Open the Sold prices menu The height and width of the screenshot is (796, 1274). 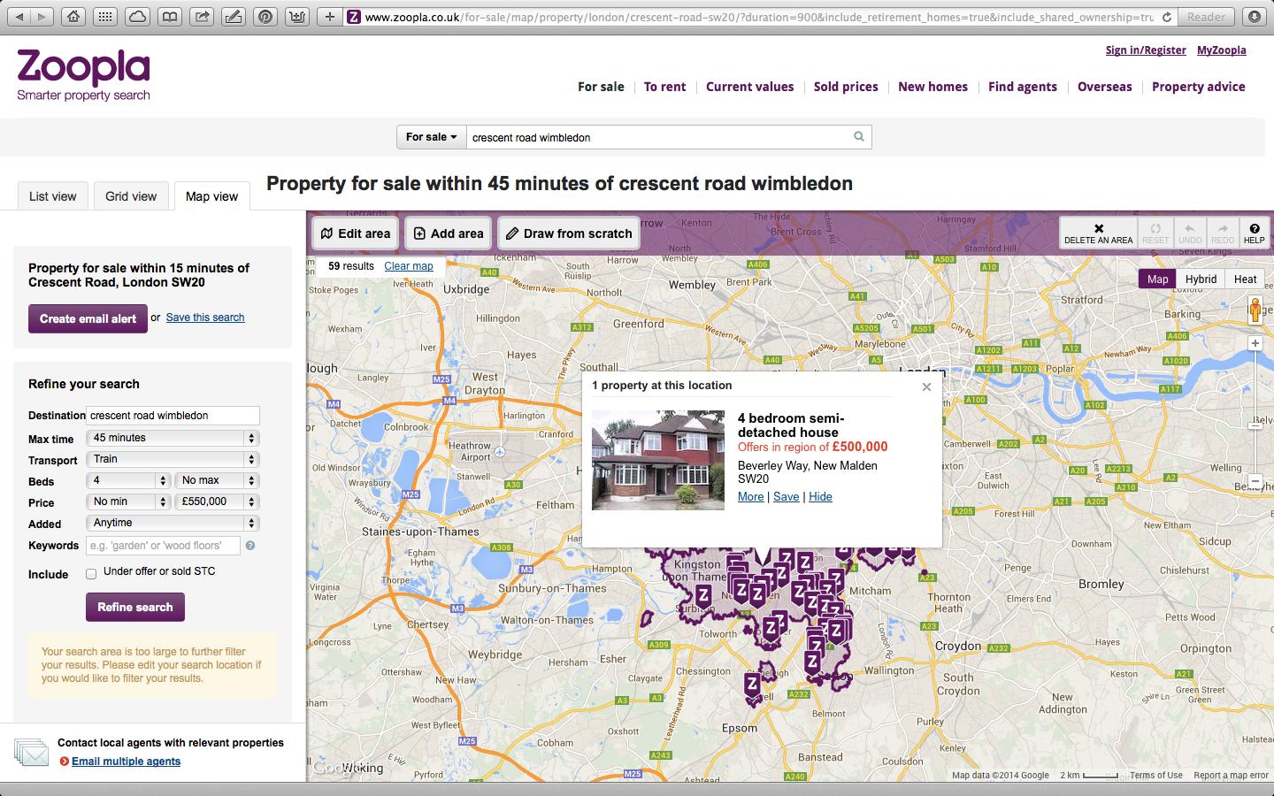click(x=846, y=87)
